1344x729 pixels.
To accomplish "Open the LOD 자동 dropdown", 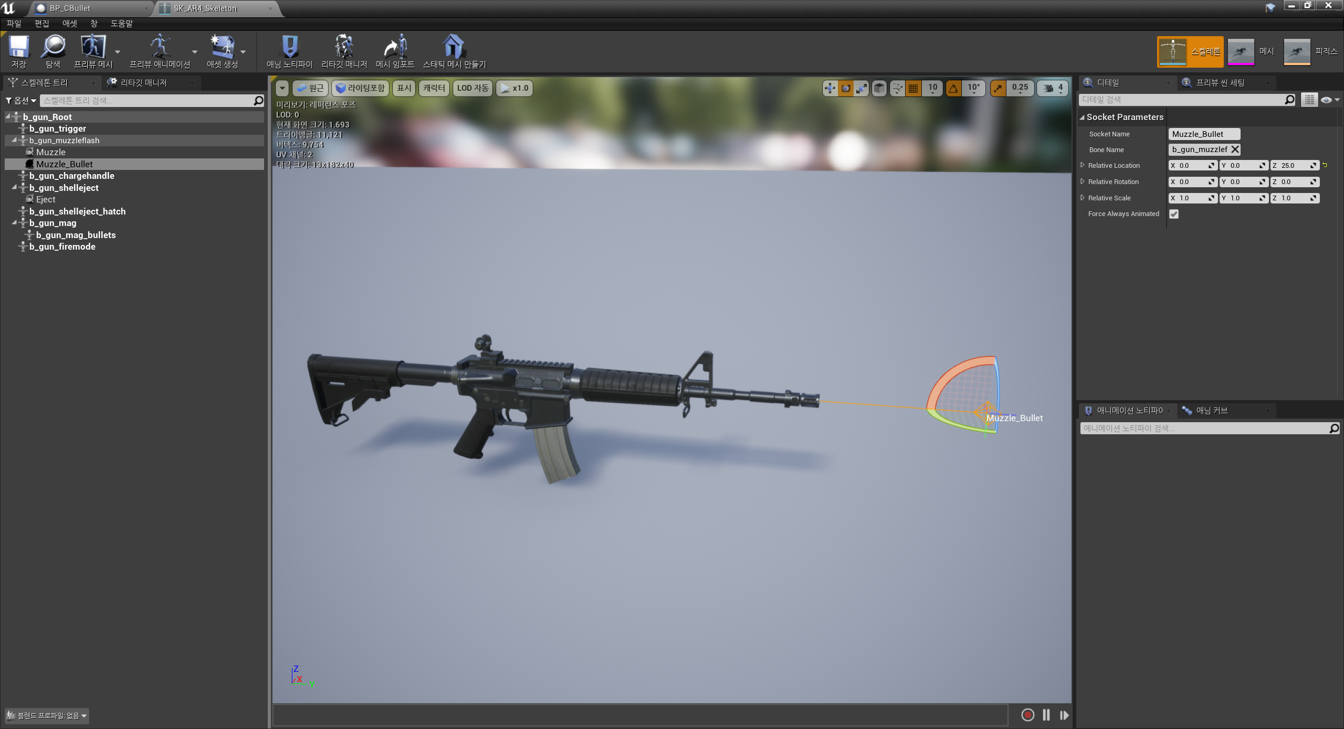I will (472, 88).
